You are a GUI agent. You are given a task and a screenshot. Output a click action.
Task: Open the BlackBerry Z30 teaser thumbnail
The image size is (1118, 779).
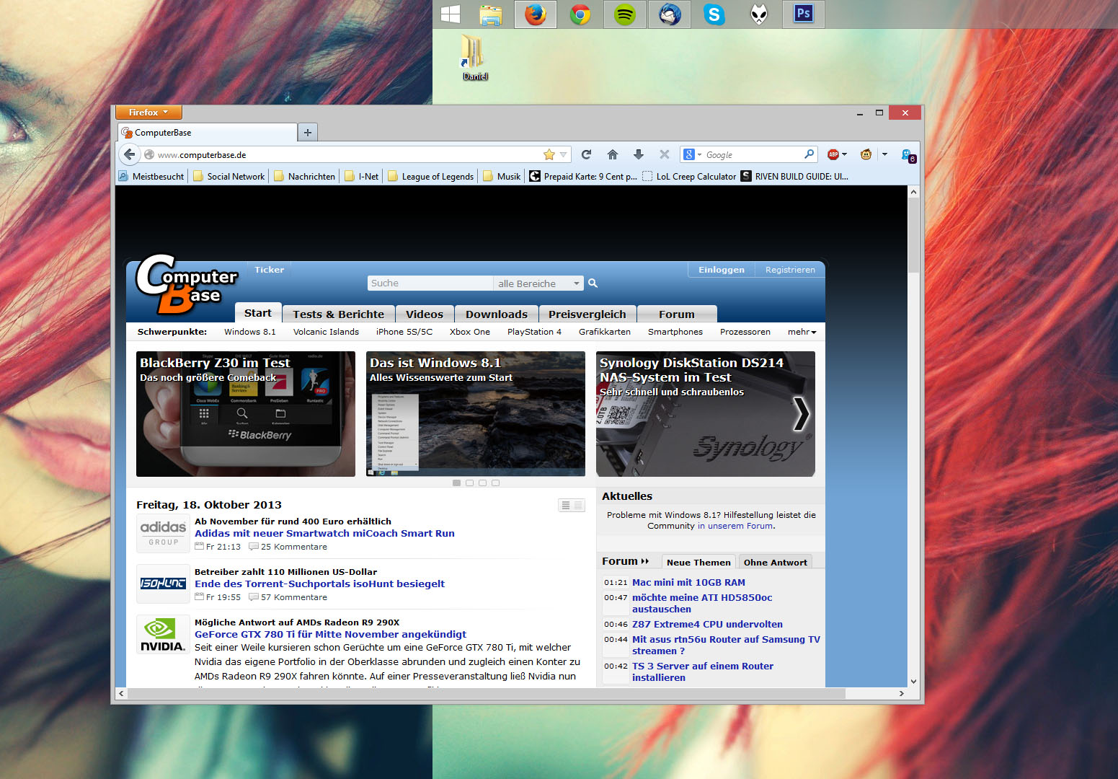pos(246,414)
